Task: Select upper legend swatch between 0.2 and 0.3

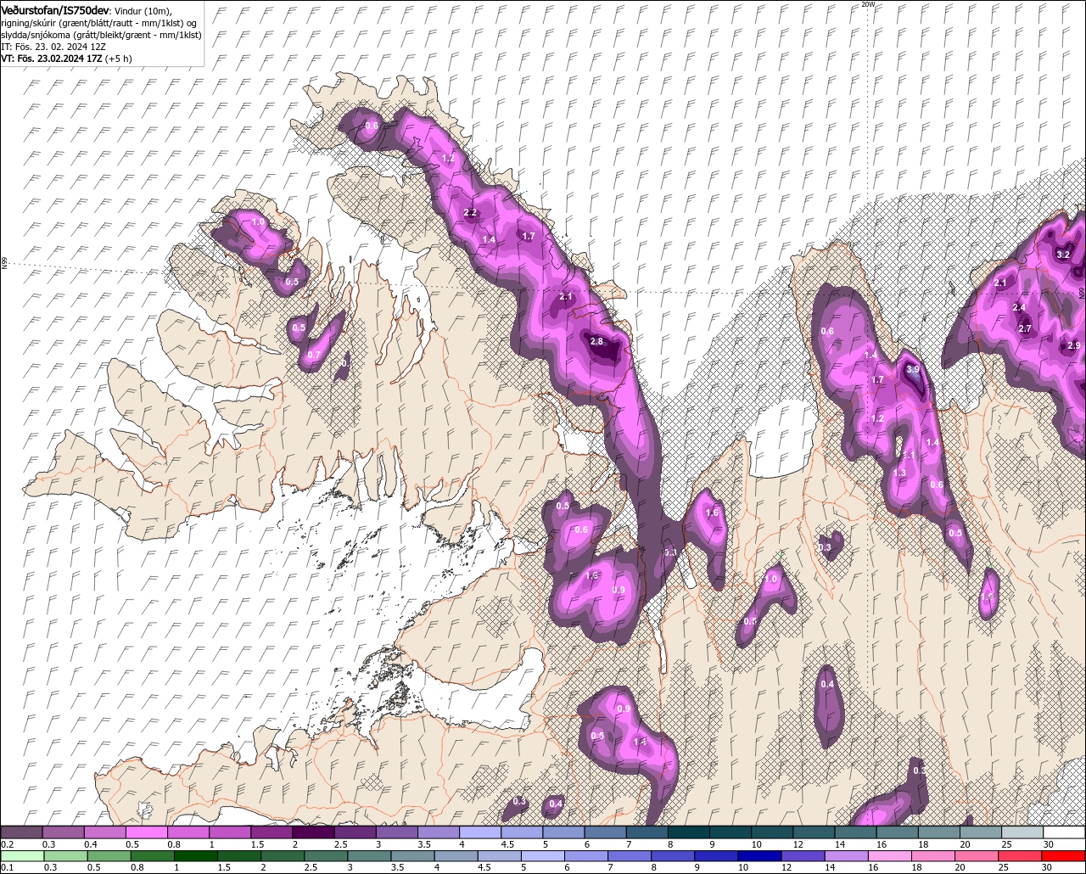Action: pos(22,832)
